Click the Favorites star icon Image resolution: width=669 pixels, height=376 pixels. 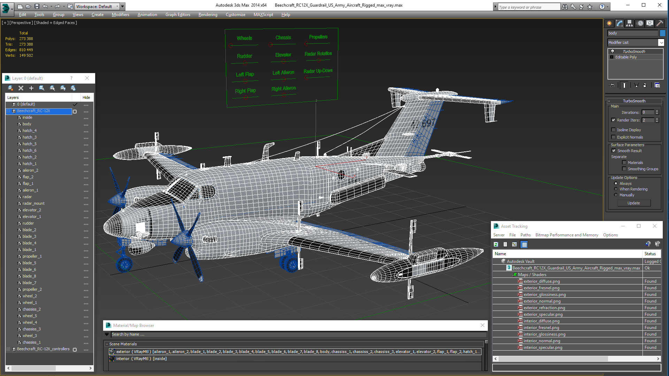tap(590, 7)
